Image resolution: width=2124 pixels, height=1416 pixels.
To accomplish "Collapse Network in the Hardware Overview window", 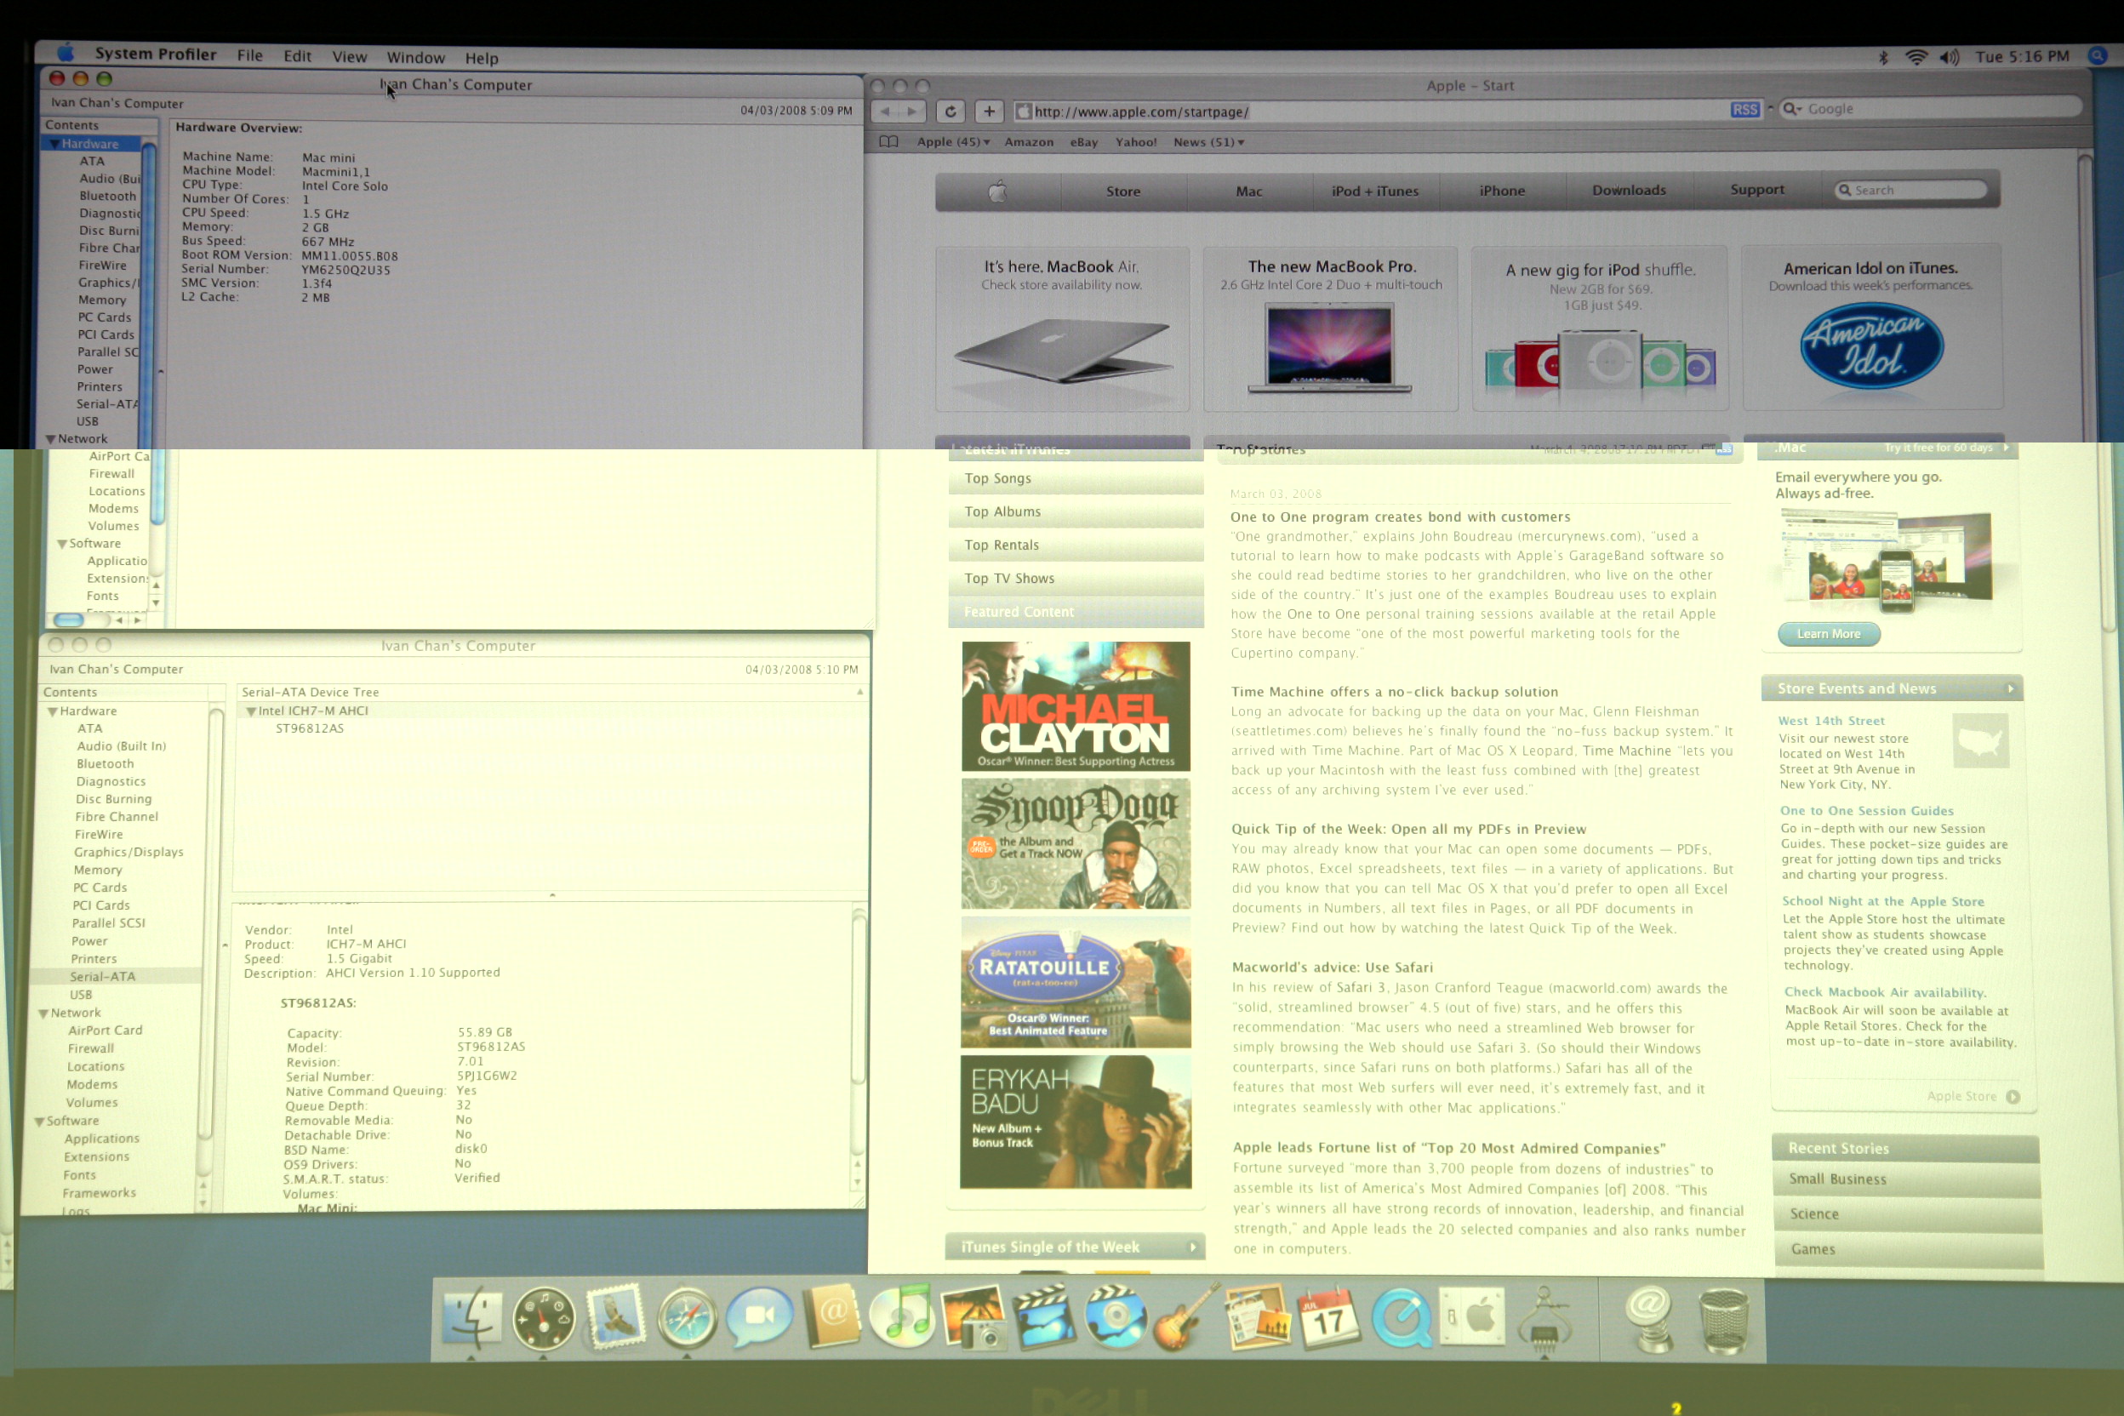I will tap(50, 440).
